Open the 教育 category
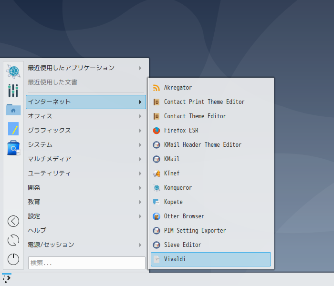Viewport: 334px width, 286px height. click(x=85, y=202)
